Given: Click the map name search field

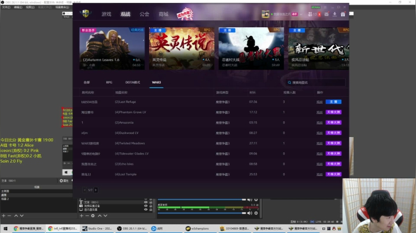Looking at the screenshot, I should (315, 82).
